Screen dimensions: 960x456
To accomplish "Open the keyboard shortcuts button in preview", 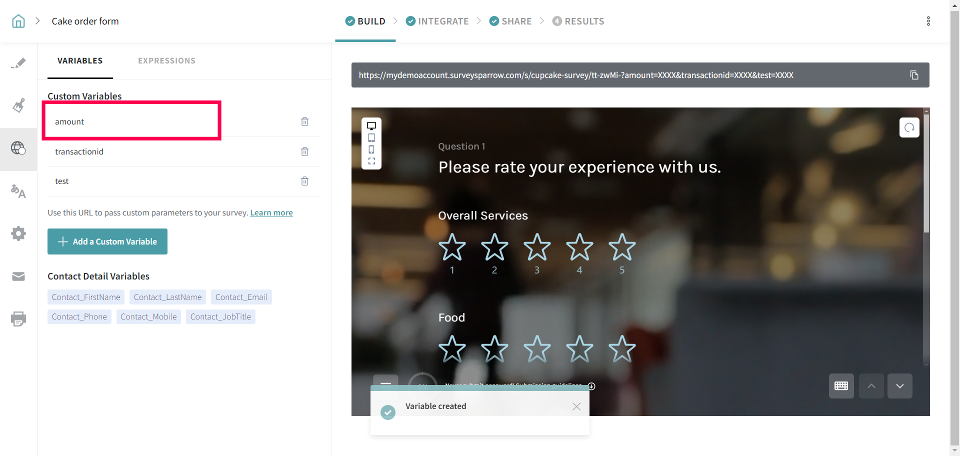I will [841, 386].
